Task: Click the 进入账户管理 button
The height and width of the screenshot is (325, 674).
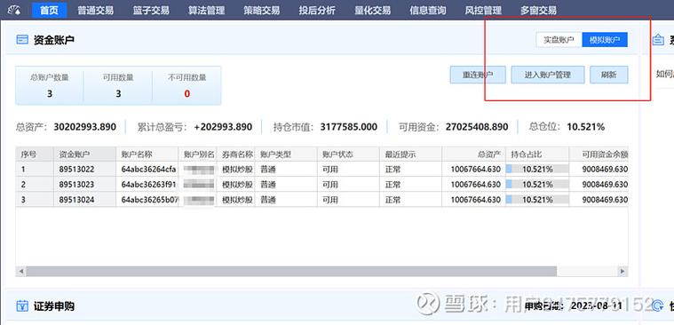Action: 548,75
